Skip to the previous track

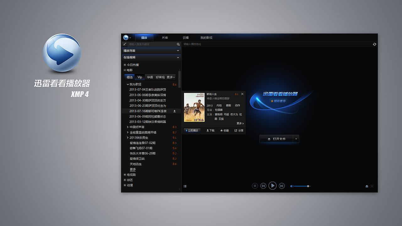[263, 186]
